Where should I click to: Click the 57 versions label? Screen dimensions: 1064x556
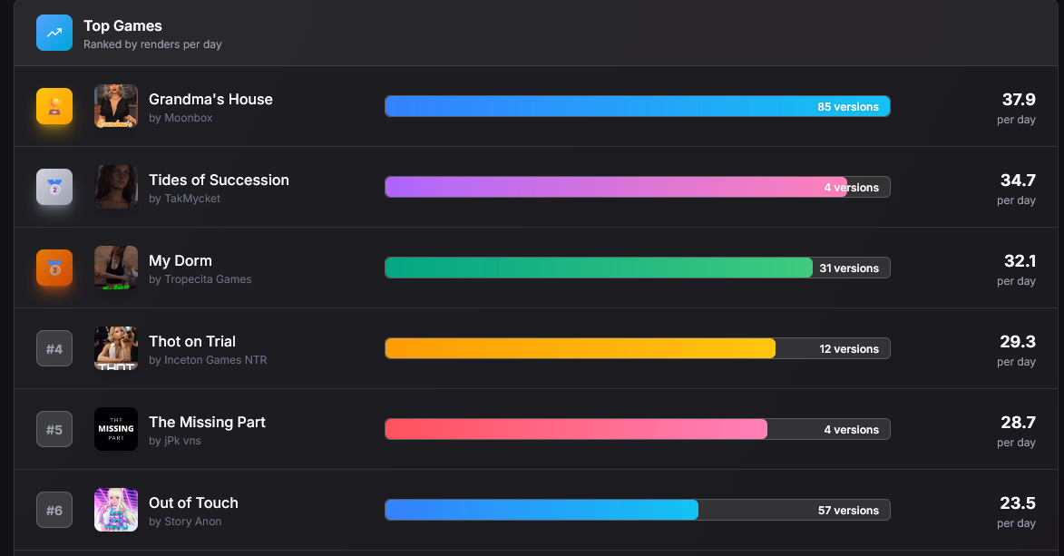coord(848,511)
